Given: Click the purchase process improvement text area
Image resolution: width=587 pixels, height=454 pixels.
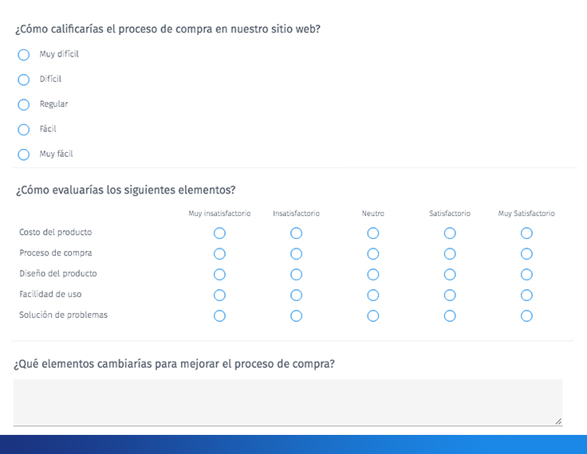Looking at the screenshot, I should (288, 402).
